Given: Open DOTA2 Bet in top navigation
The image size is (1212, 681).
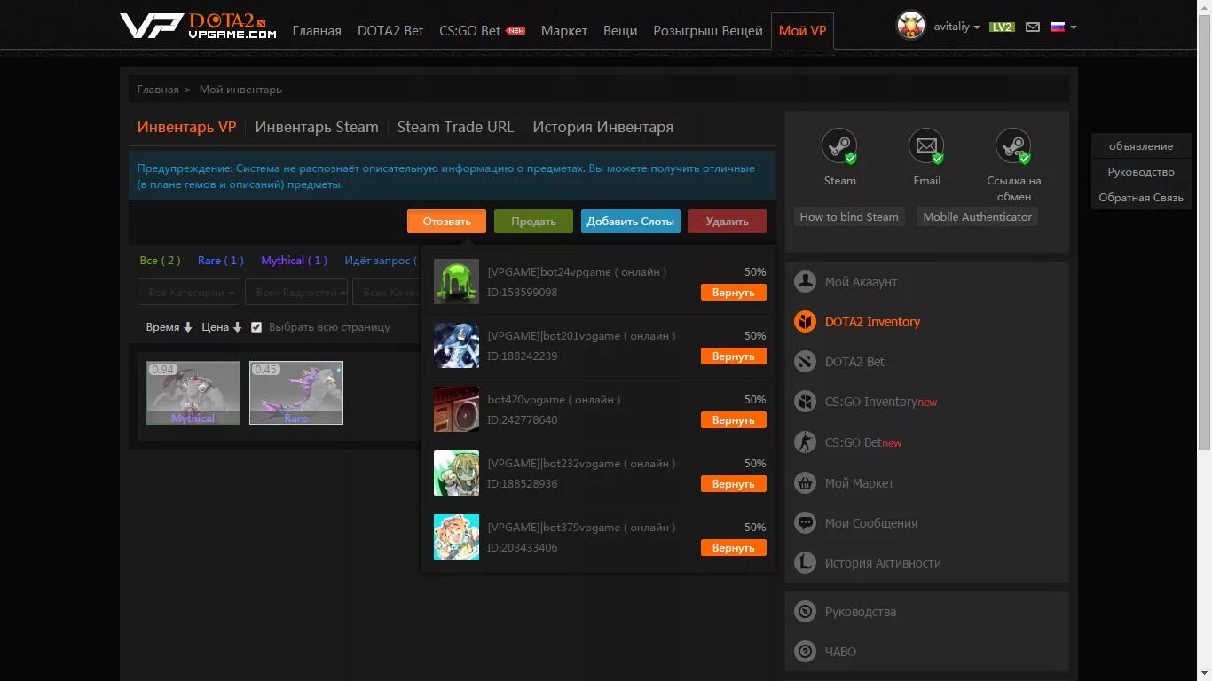Looking at the screenshot, I should point(390,30).
